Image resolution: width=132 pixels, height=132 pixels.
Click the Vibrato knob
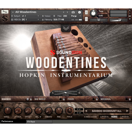(49, 111)
